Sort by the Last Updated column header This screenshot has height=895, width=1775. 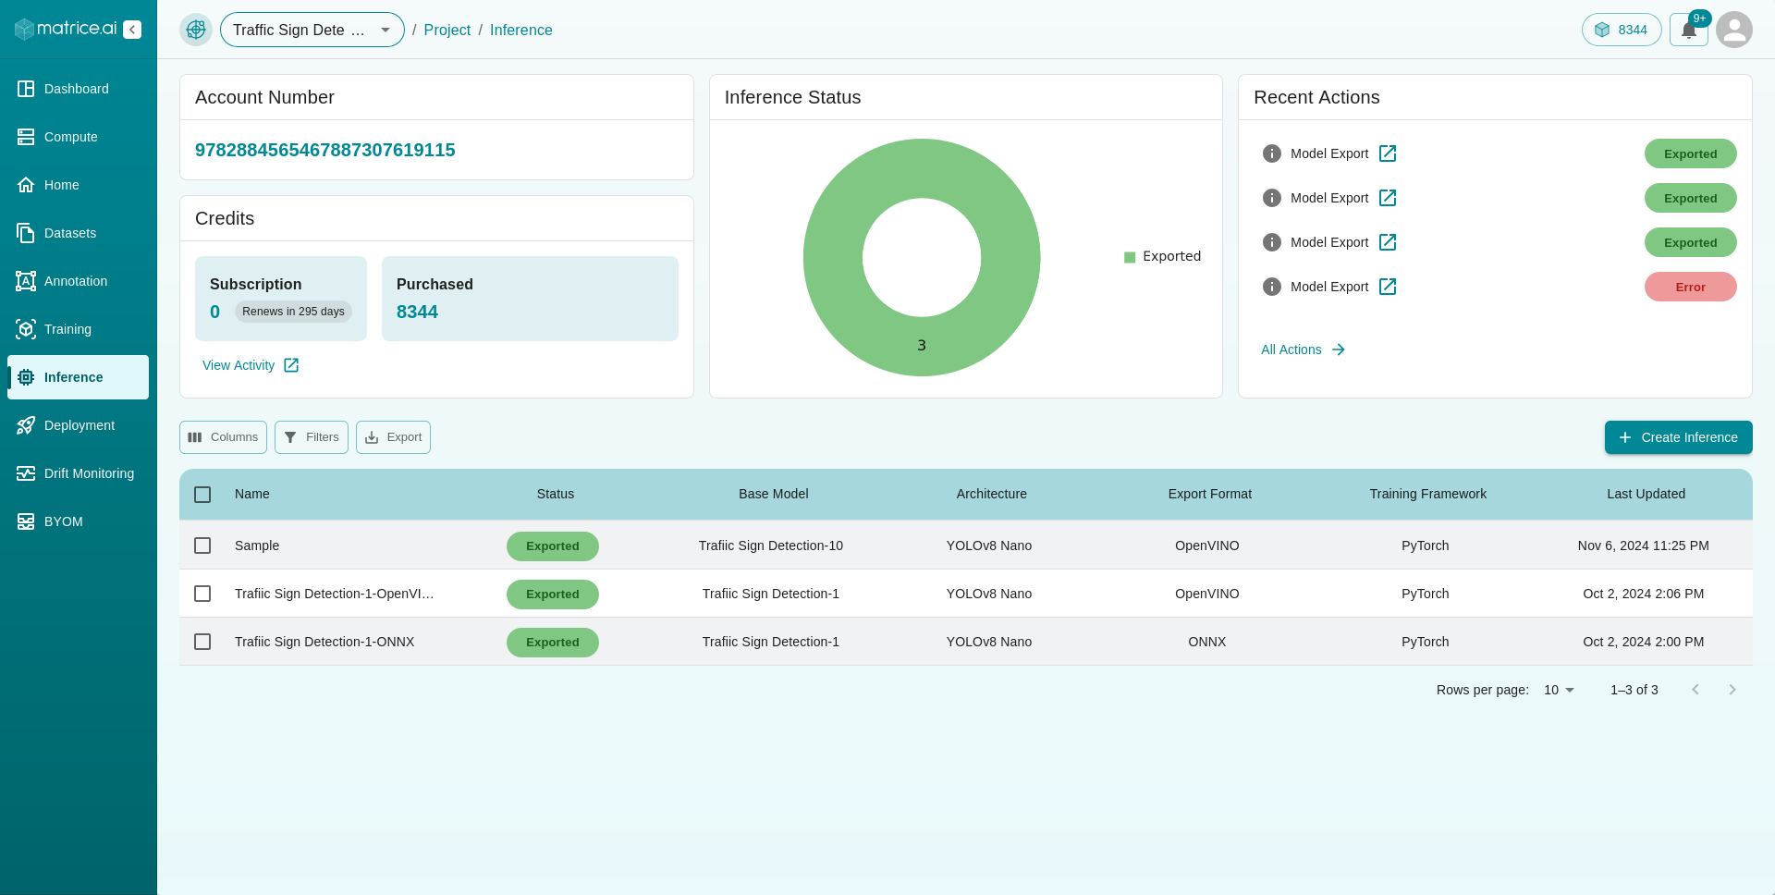(1646, 494)
